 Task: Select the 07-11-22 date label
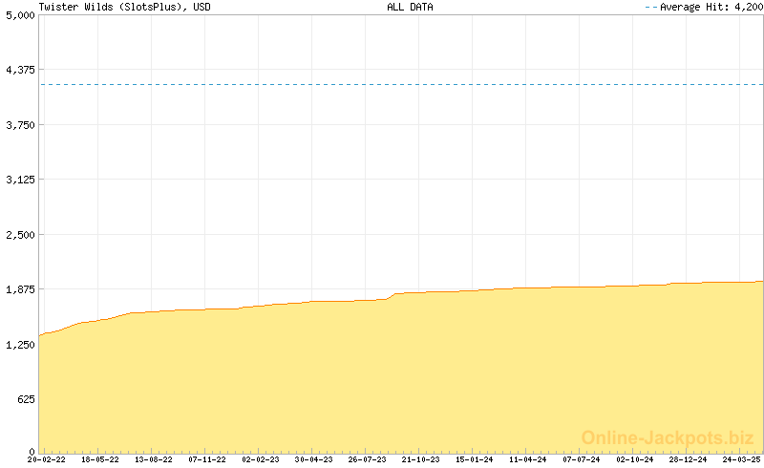[x=206, y=459]
